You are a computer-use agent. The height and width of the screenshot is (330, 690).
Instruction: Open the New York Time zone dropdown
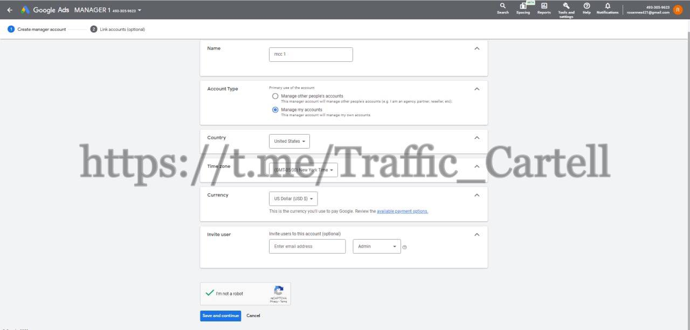click(x=303, y=170)
